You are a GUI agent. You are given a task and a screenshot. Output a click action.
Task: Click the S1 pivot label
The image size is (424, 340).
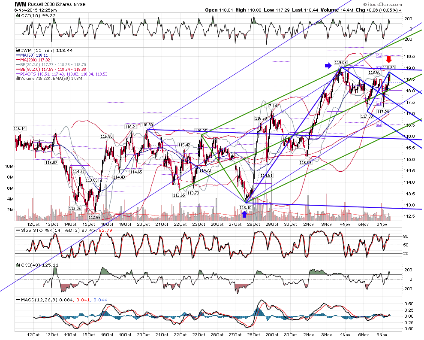[x=379, y=103]
